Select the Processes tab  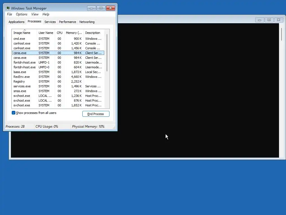(34, 21)
